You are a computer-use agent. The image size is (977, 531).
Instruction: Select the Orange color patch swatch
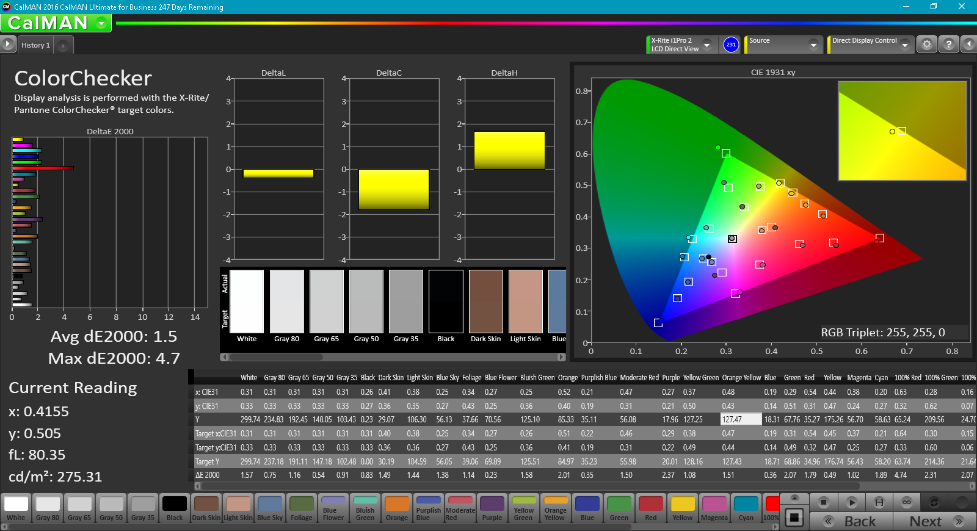click(x=396, y=508)
